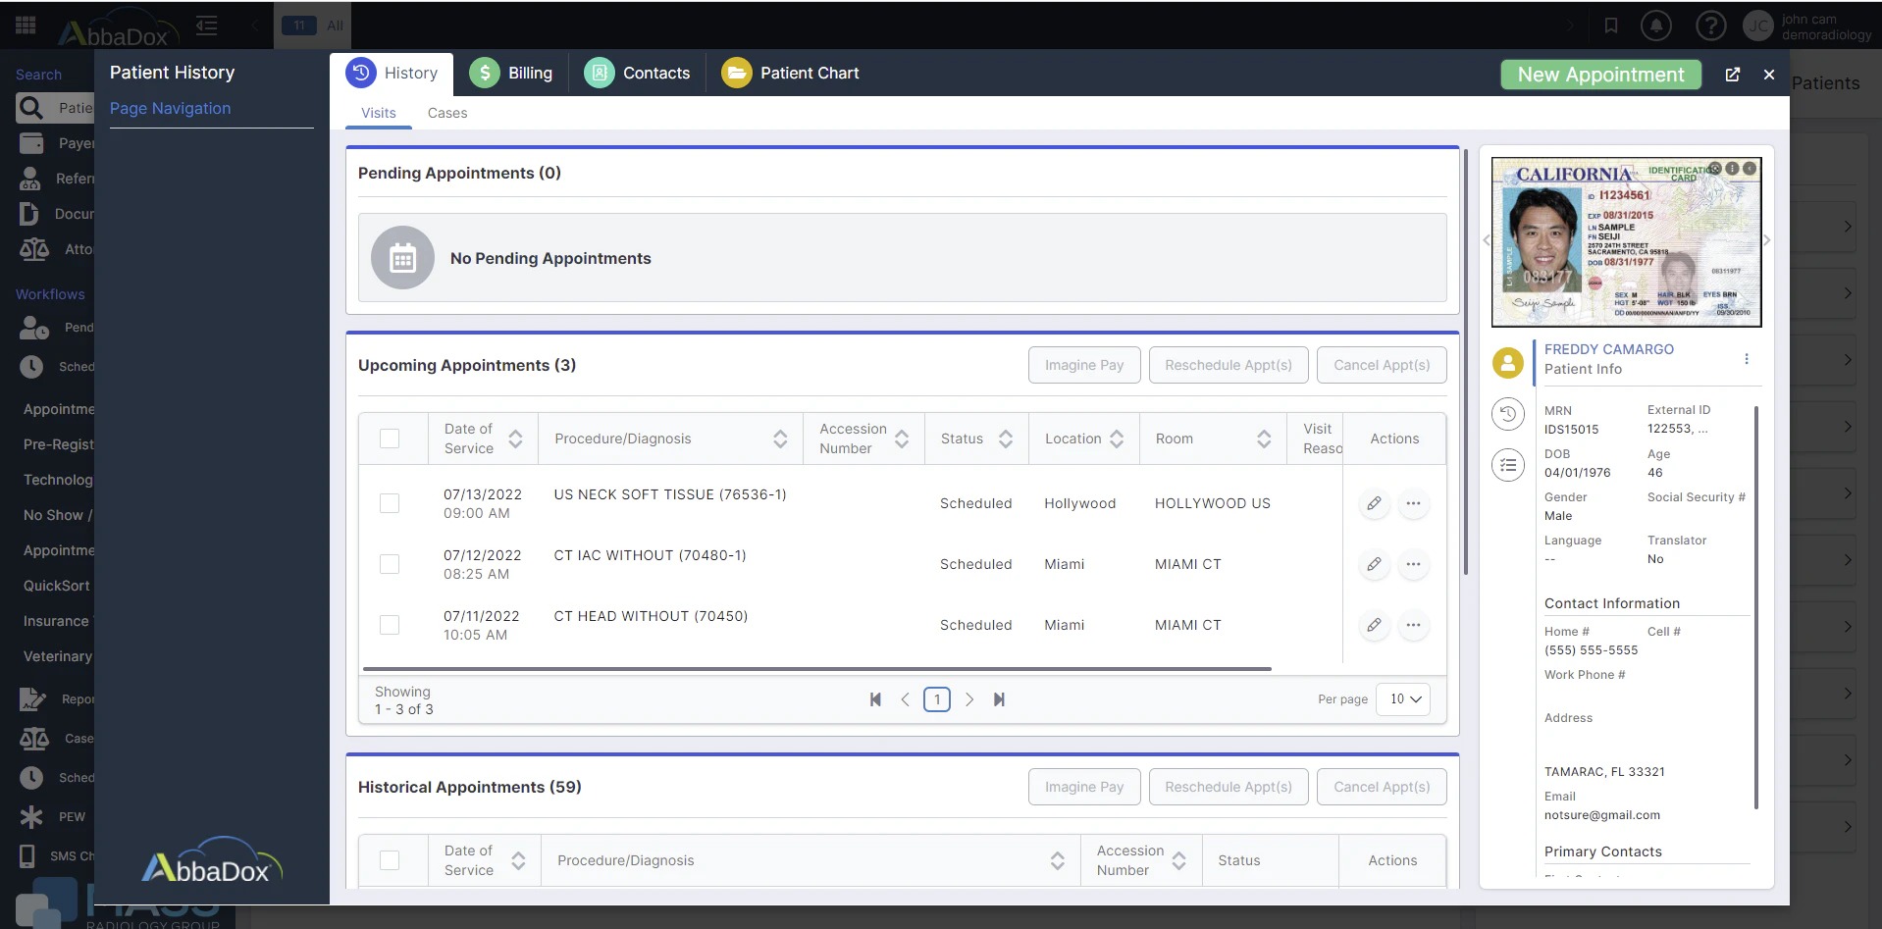Select the Patients search icon in sidebar
Screen dimensions: 1882x929
(x=31, y=108)
